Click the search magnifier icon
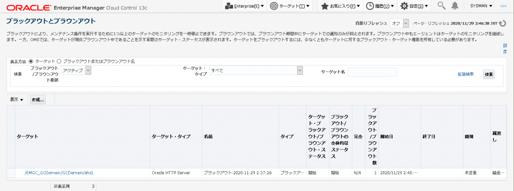The image size is (514, 191). point(442,5)
